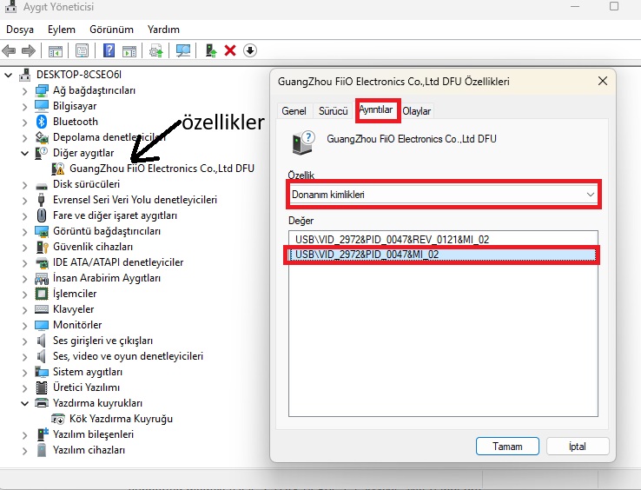Select the Ses girişleri ve çıkışları item
The width and height of the screenshot is (641, 490).
(102, 341)
